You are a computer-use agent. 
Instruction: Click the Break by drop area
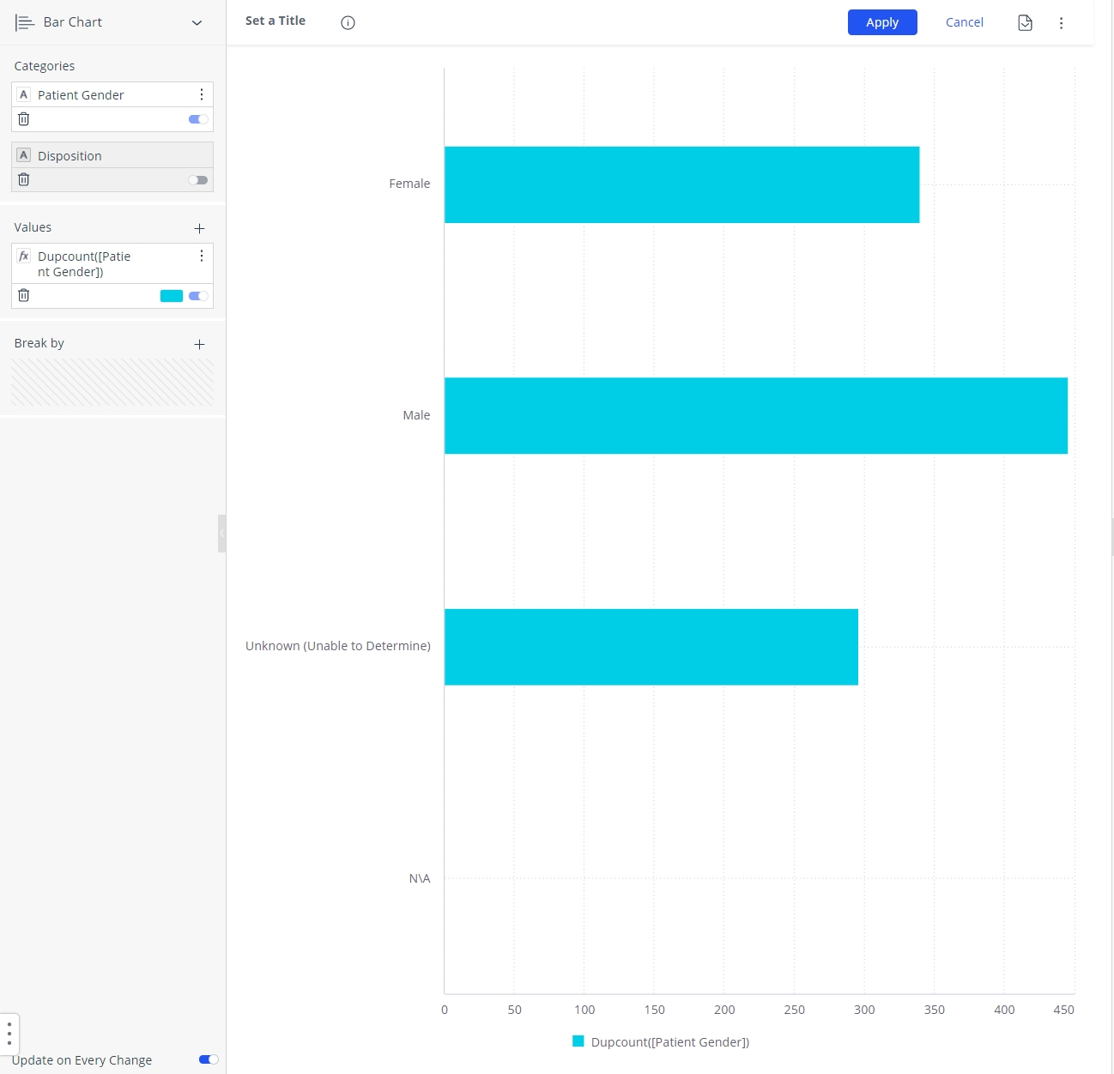112,383
